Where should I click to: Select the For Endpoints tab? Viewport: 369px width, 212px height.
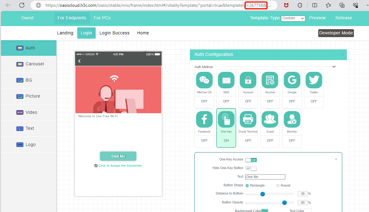72,18
